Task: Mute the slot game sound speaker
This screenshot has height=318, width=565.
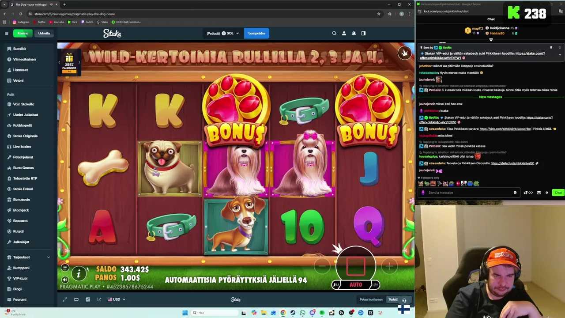Action: [65, 279]
